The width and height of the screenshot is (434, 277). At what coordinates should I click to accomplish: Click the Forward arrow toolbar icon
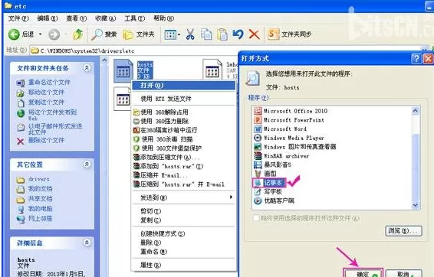54,34
